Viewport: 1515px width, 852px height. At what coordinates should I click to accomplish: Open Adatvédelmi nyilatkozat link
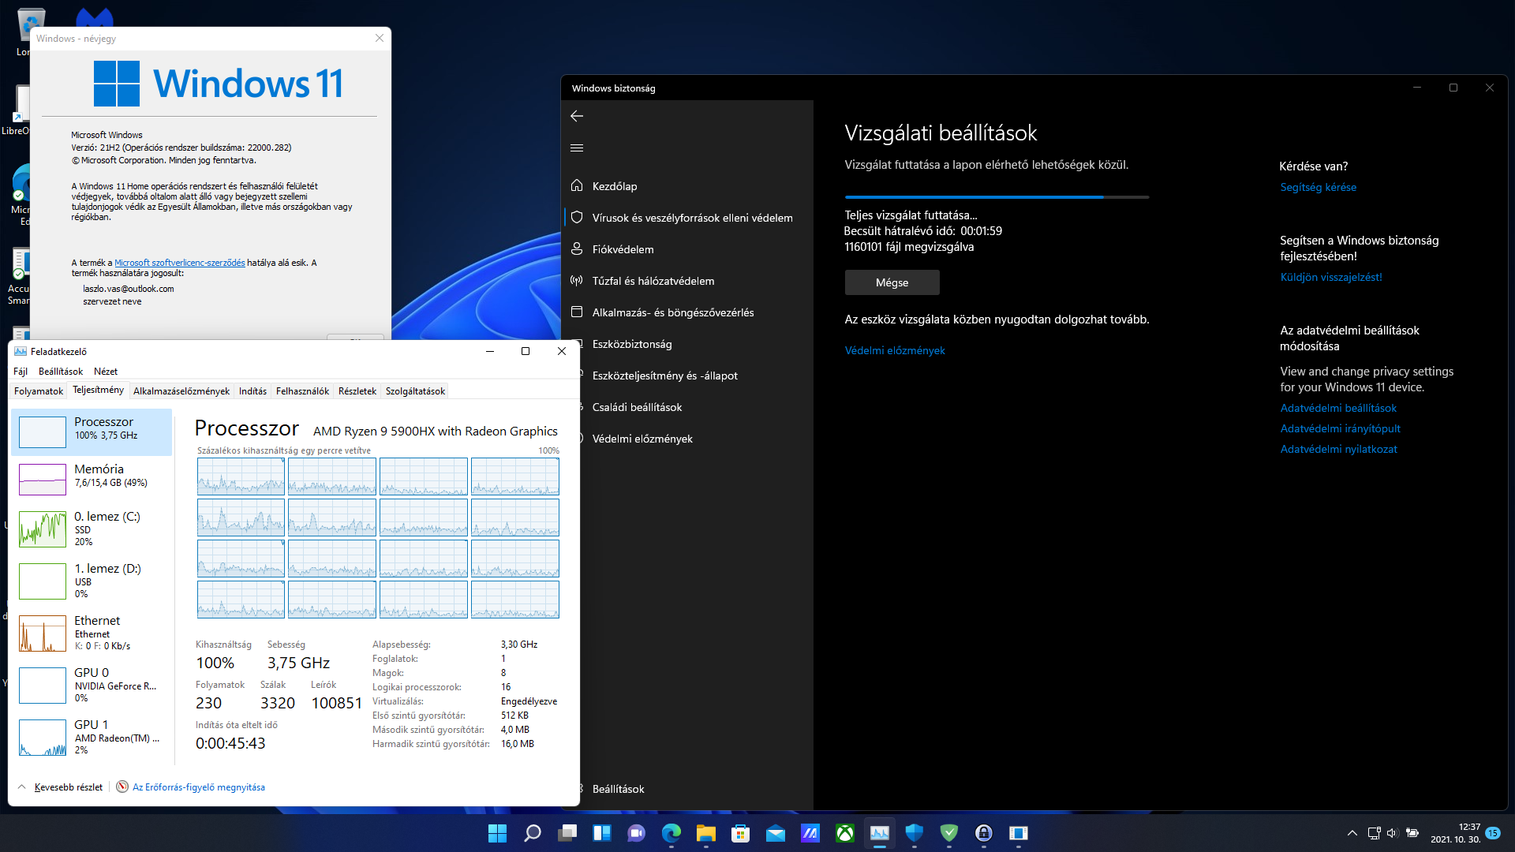coord(1338,449)
